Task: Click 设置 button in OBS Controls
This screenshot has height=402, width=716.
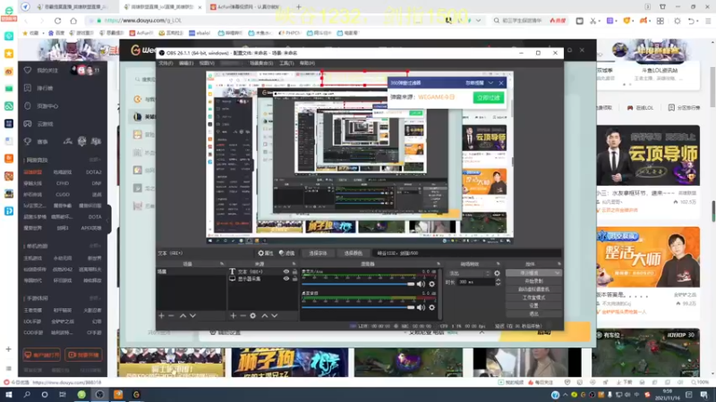Action: coord(533,306)
